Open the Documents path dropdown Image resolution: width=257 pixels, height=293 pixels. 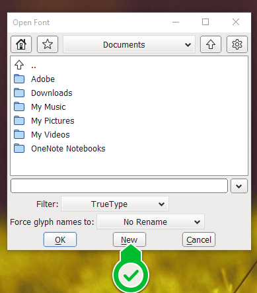click(x=129, y=44)
